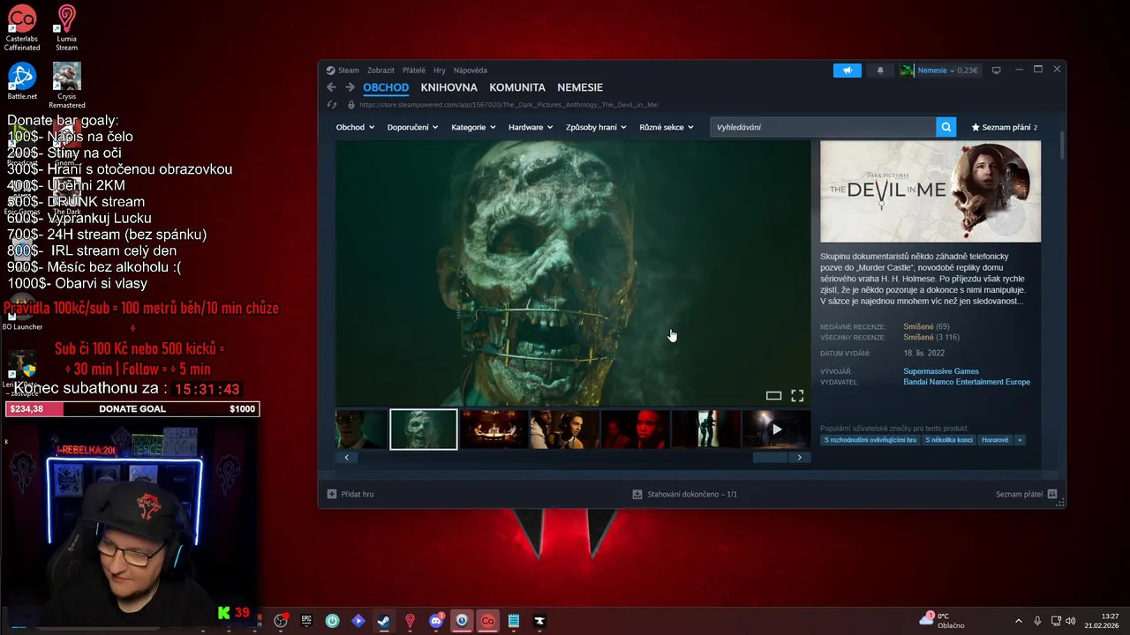Click the Nemesie profile avatar

coord(907,71)
